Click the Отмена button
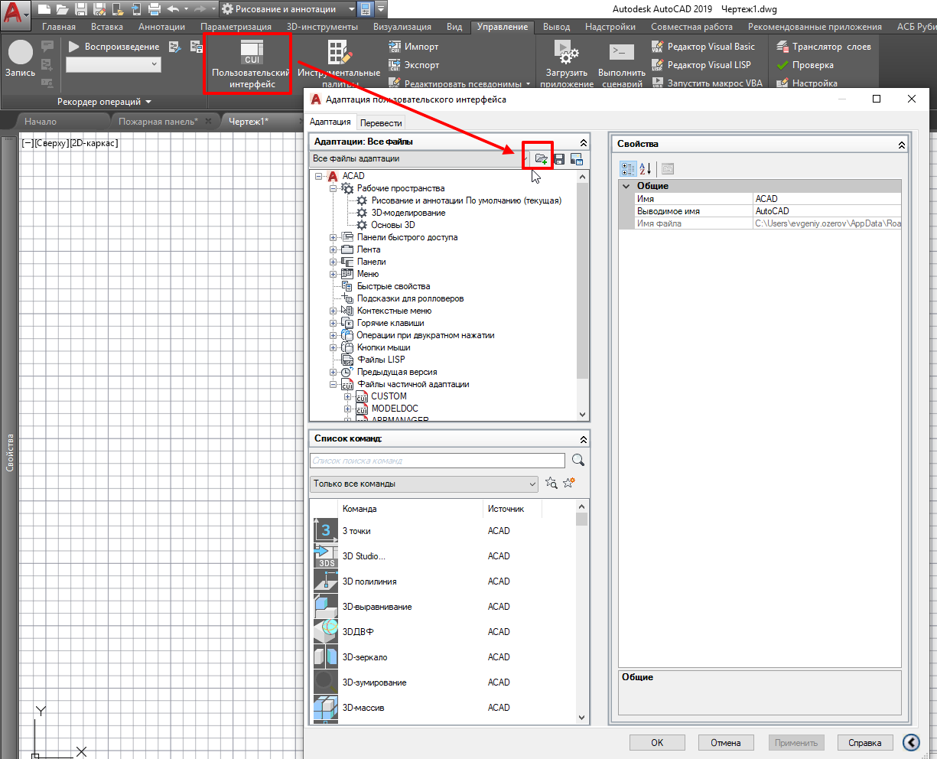The width and height of the screenshot is (937, 759). coord(726,742)
